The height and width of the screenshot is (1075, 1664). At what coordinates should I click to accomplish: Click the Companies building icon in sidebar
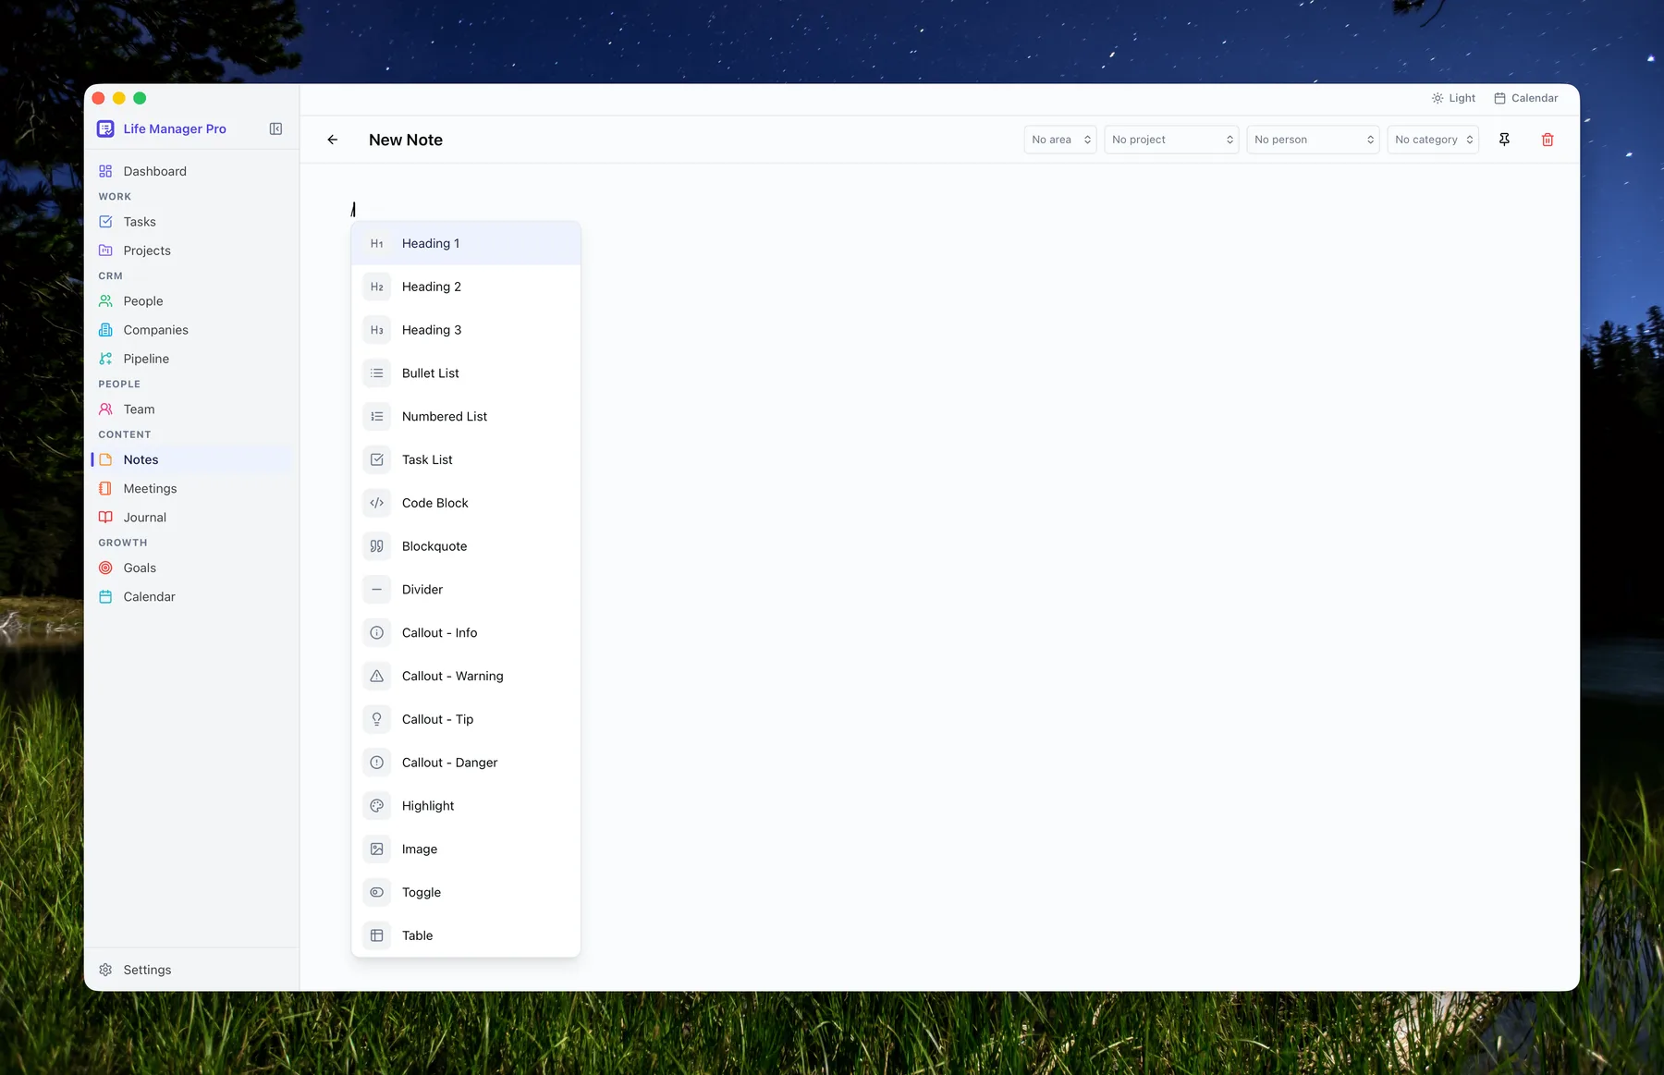coord(105,330)
